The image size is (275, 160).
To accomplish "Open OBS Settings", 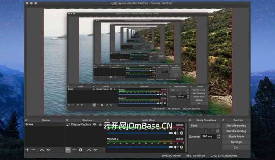I will 236,142.
